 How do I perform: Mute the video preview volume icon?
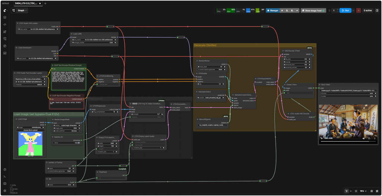tap(363, 139)
